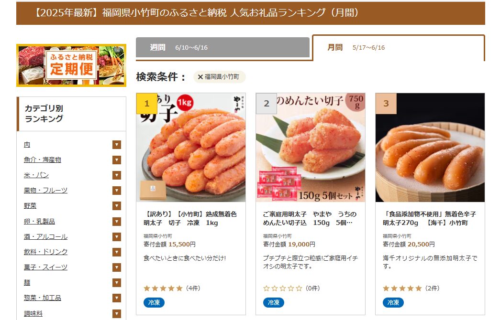The width and height of the screenshot is (500, 320).
Task: Open the 麺 category link
Action: coord(27,282)
